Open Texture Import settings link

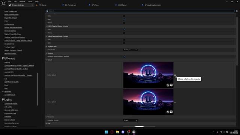10,47
